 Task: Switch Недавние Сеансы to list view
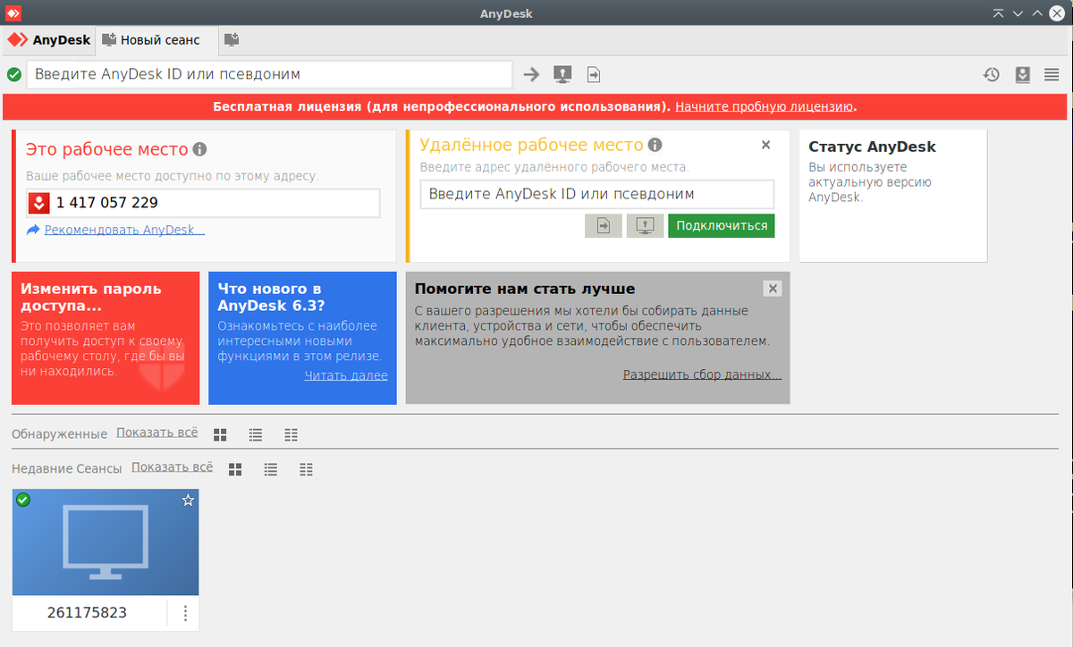click(271, 469)
